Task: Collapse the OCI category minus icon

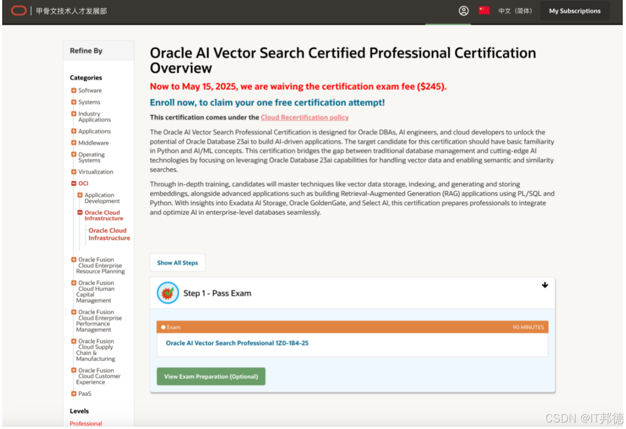Action: point(73,183)
